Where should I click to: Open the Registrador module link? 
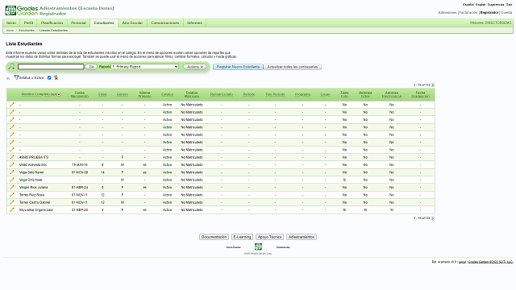pyautogui.click(x=489, y=13)
